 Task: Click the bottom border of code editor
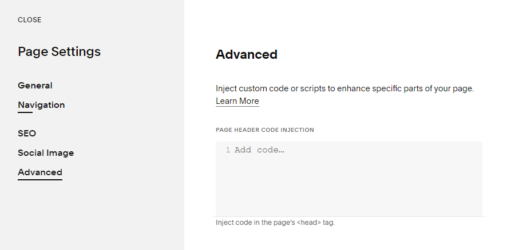pyautogui.click(x=349, y=216)
